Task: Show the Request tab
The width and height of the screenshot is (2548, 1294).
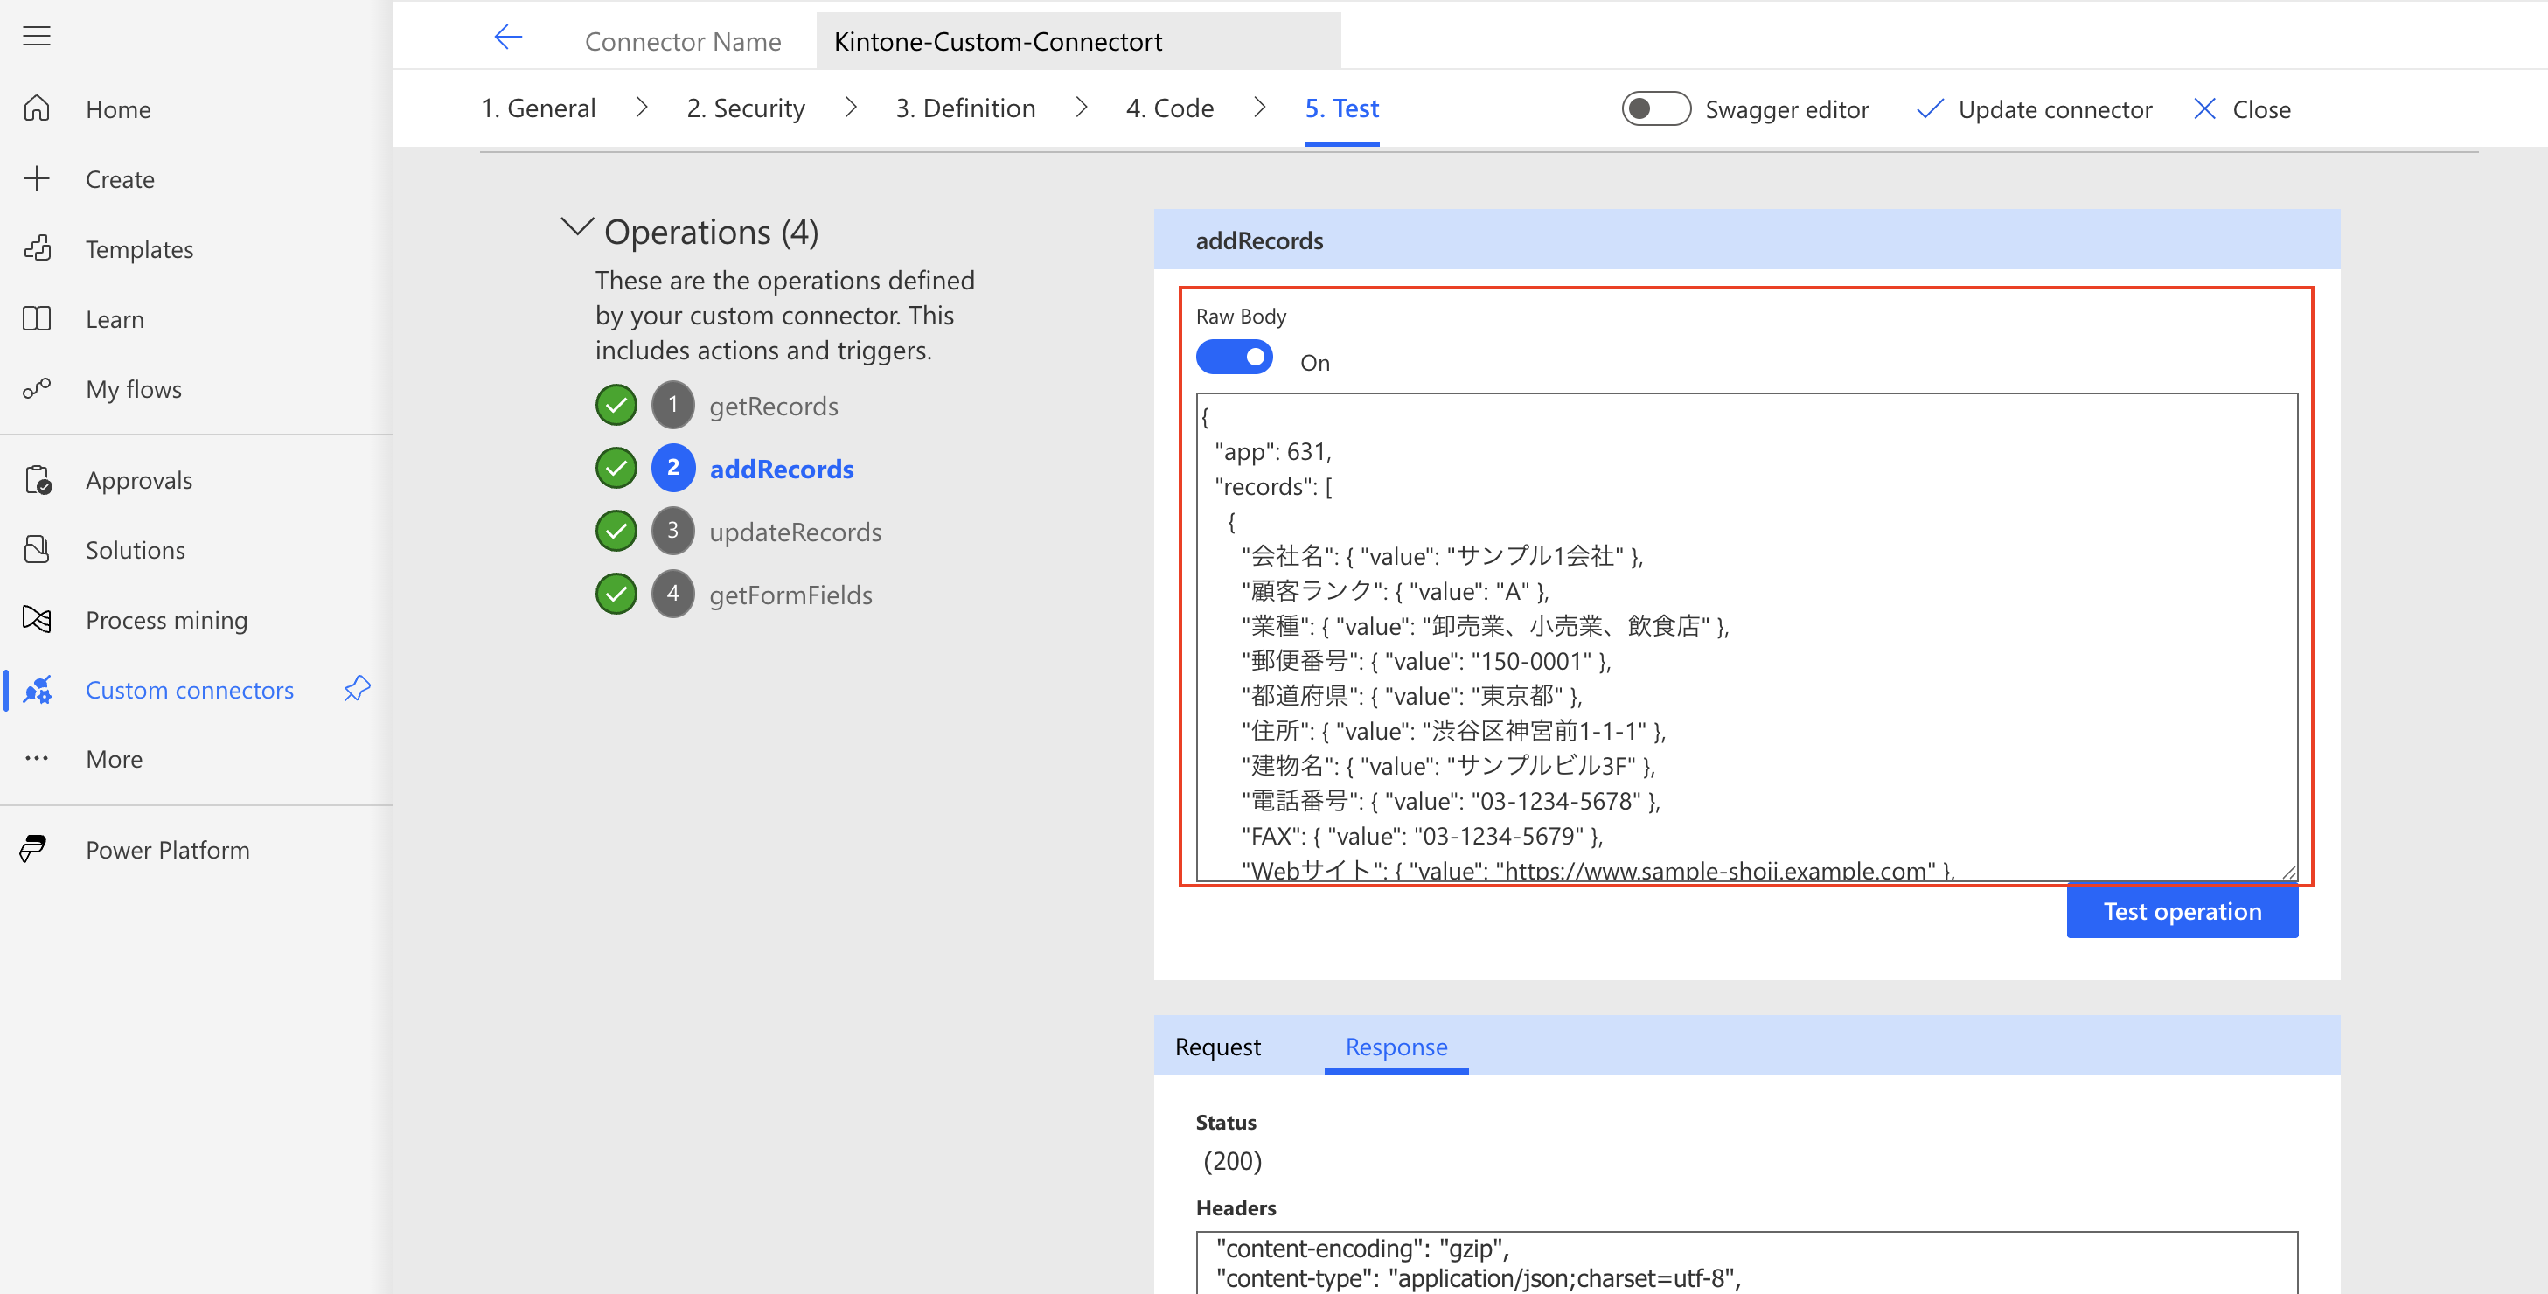Action: coord(1218,1046)
